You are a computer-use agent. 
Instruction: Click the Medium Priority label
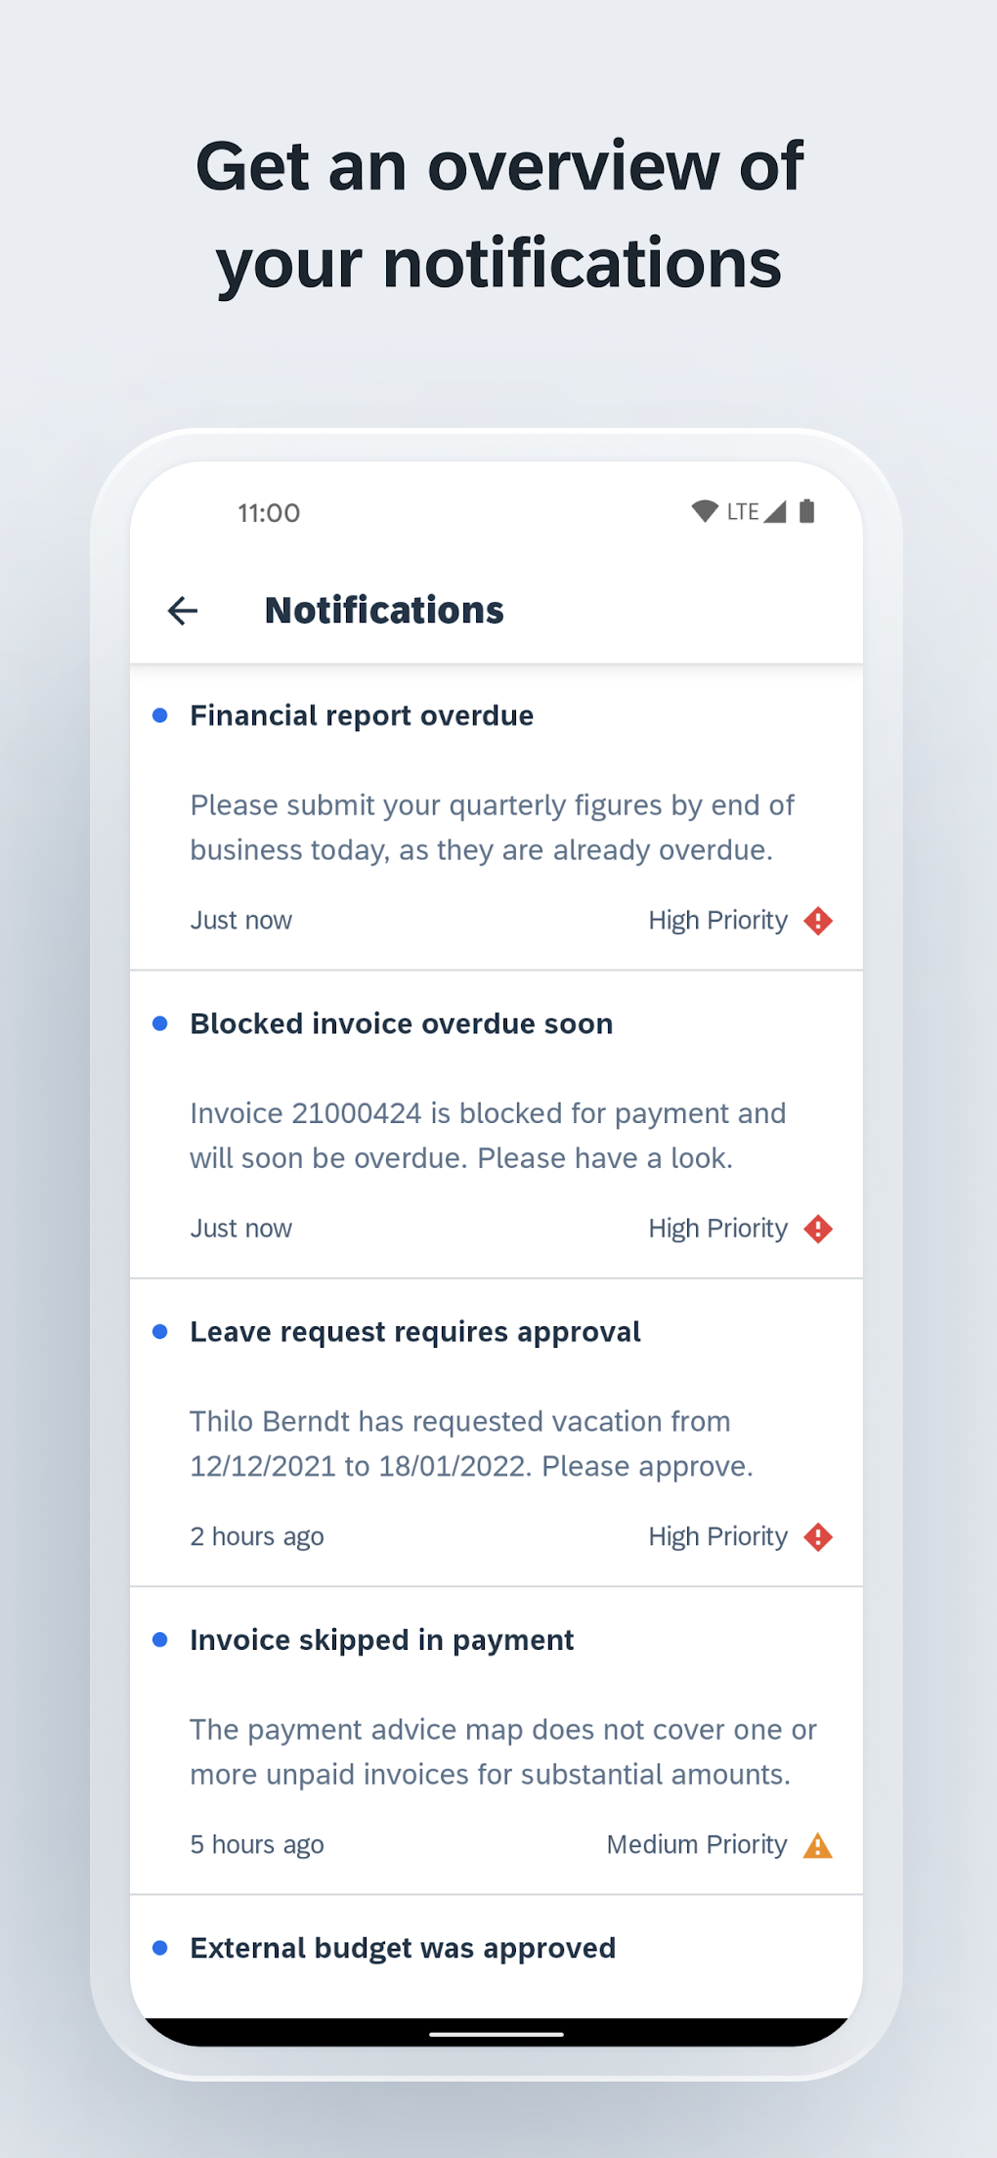click(696, 1845)
